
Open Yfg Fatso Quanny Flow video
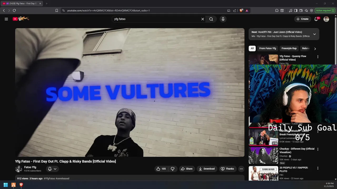[263, 59]
